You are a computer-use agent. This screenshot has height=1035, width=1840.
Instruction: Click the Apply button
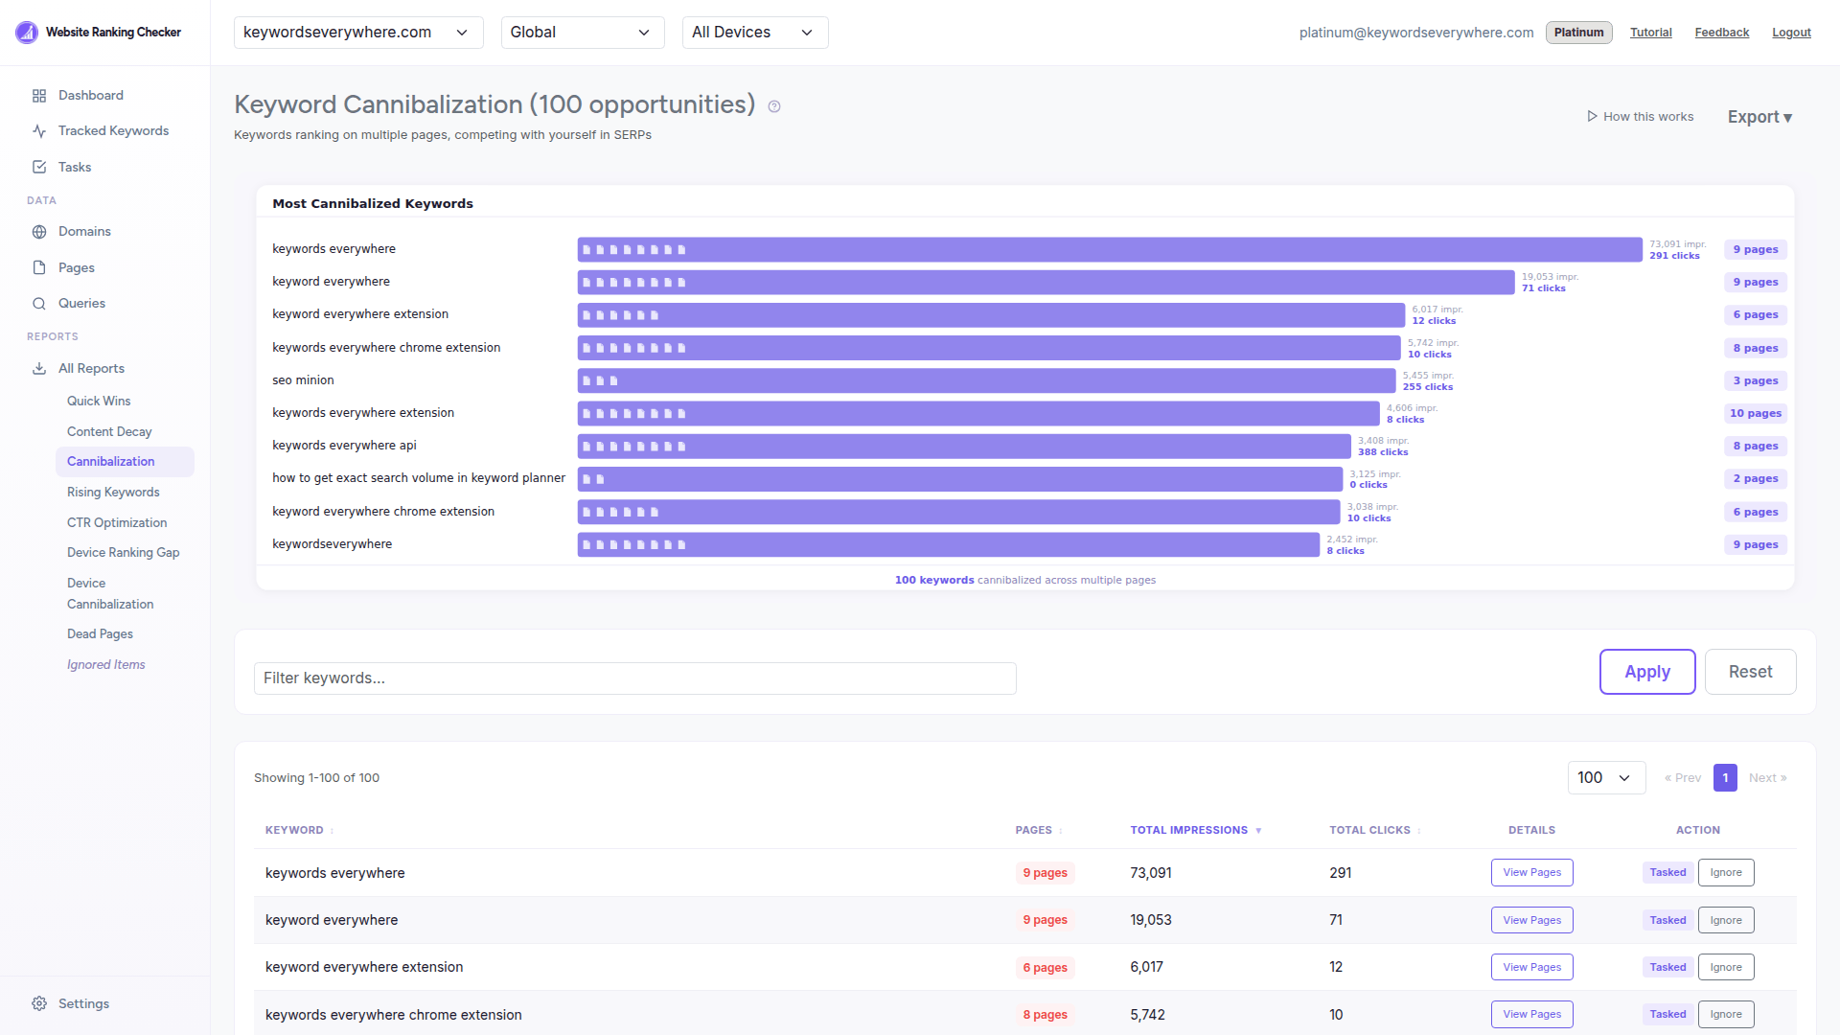click(x=1647, y=672)
